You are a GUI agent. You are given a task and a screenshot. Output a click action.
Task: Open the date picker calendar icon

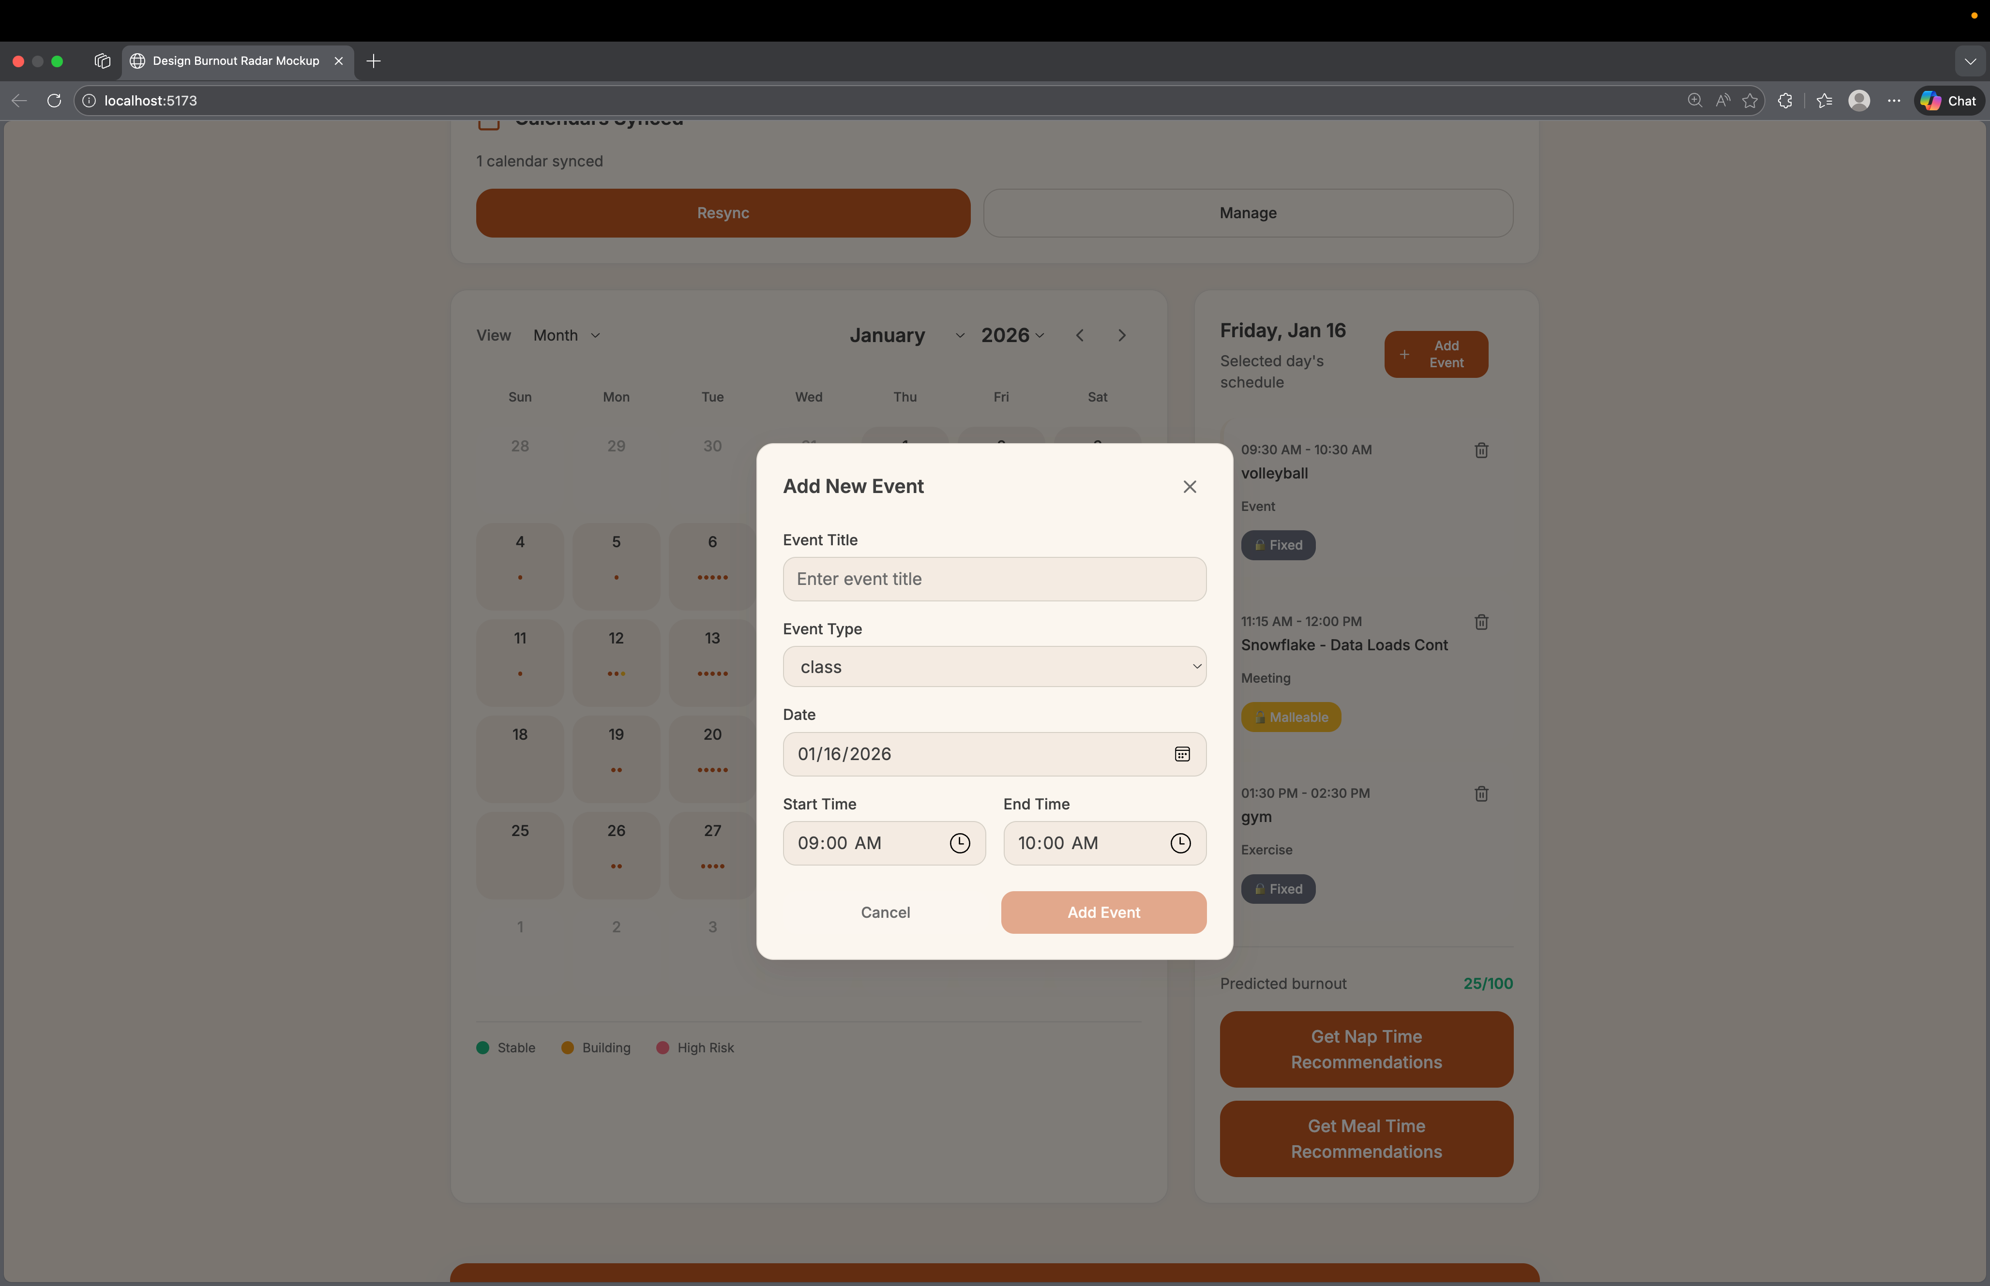(x=1182, y=754)
